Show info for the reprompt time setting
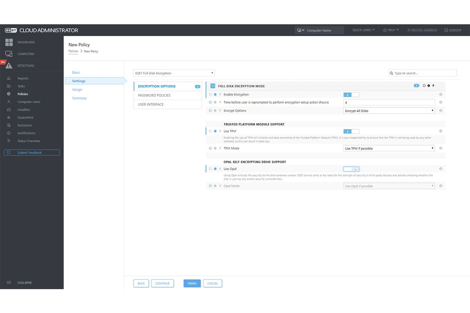Image resolution: width=470 pixels, height=313 pixels. [x=441, y=102]
